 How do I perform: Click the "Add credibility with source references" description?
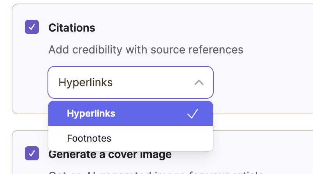(x=146, y=50)
